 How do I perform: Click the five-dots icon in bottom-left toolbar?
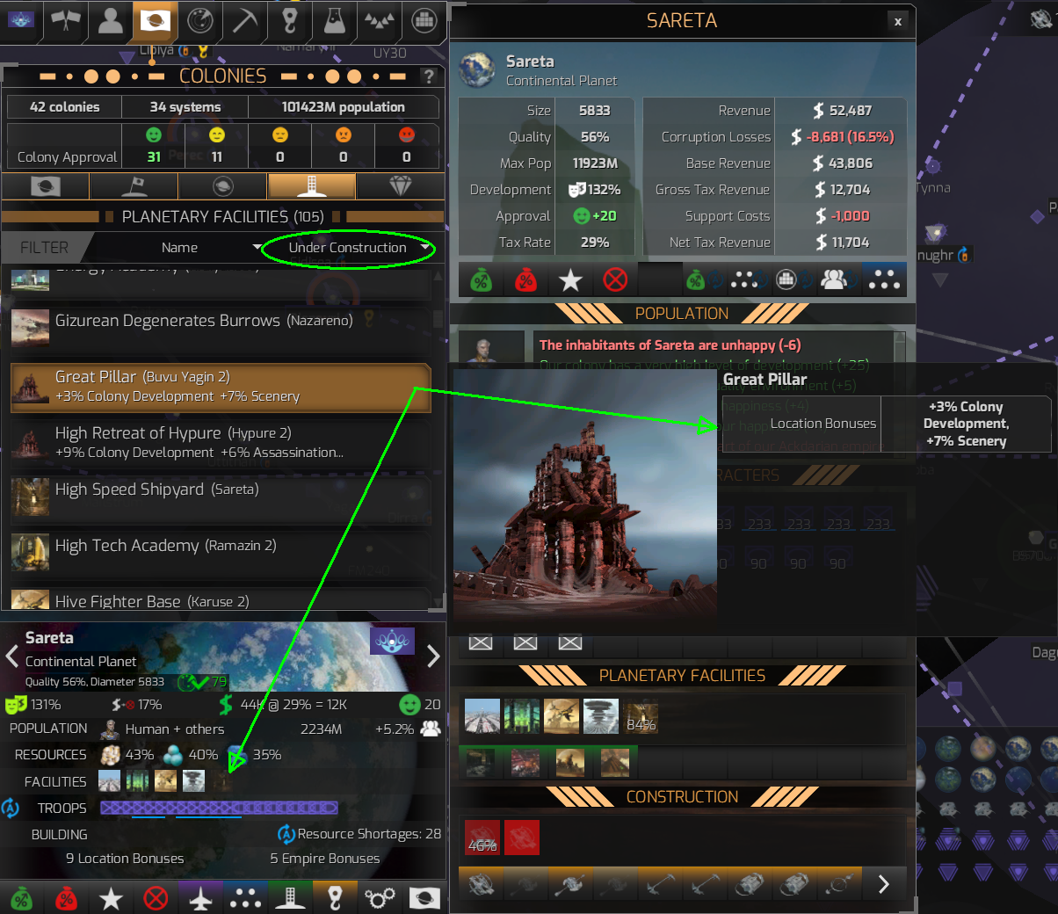(x=245, y=898)
